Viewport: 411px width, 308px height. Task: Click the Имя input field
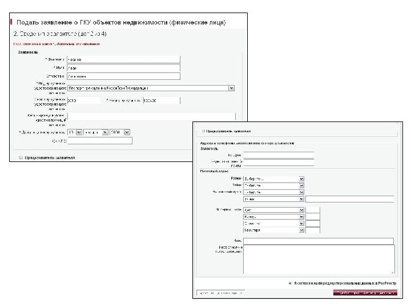click(x=123, y=68)
